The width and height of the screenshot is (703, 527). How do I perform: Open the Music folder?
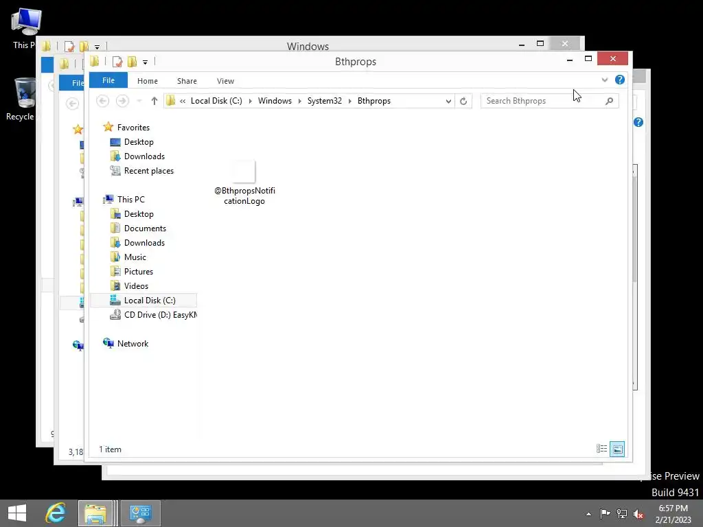(135, 257)
